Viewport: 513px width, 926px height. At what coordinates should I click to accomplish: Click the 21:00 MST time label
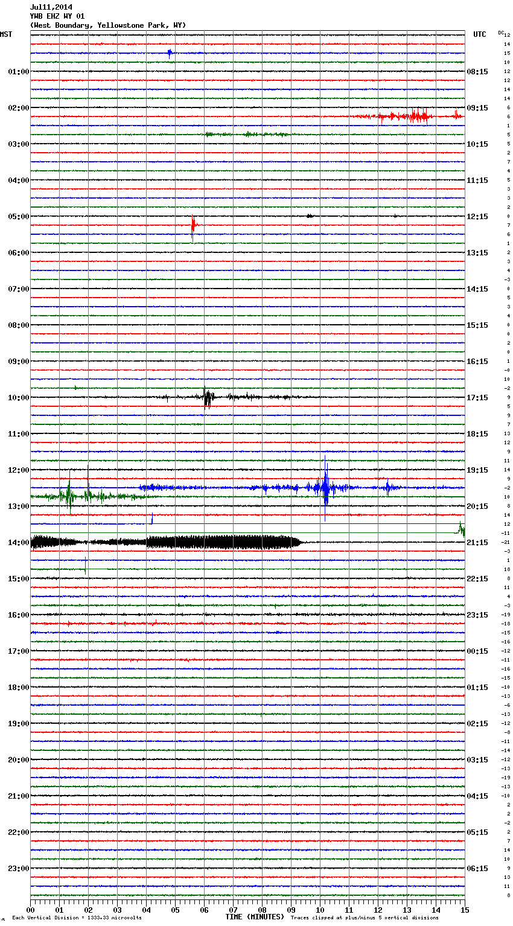coord(18,796)
